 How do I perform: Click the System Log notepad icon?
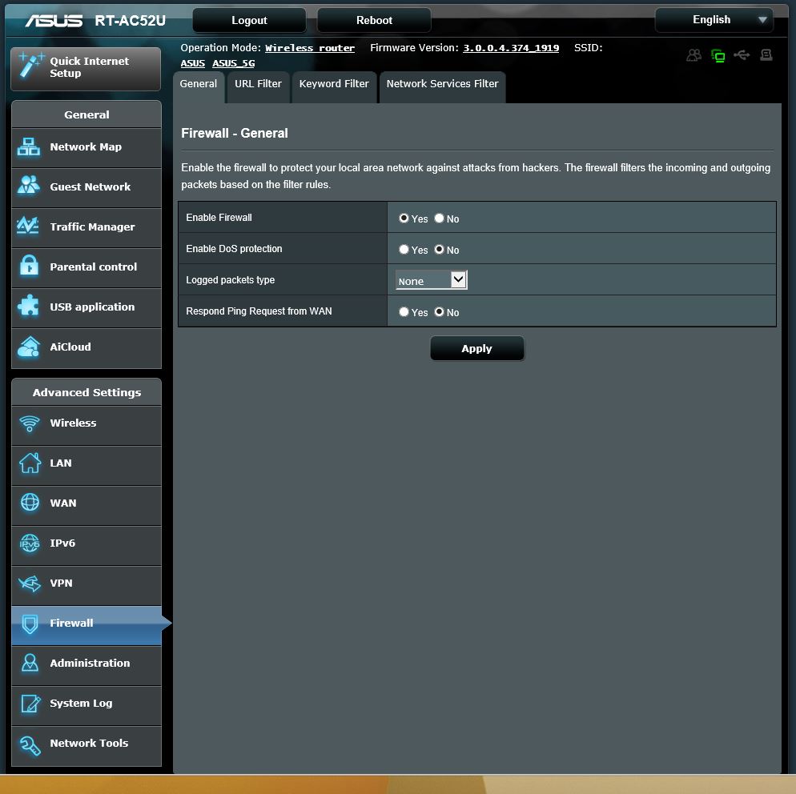pos(30,704)
